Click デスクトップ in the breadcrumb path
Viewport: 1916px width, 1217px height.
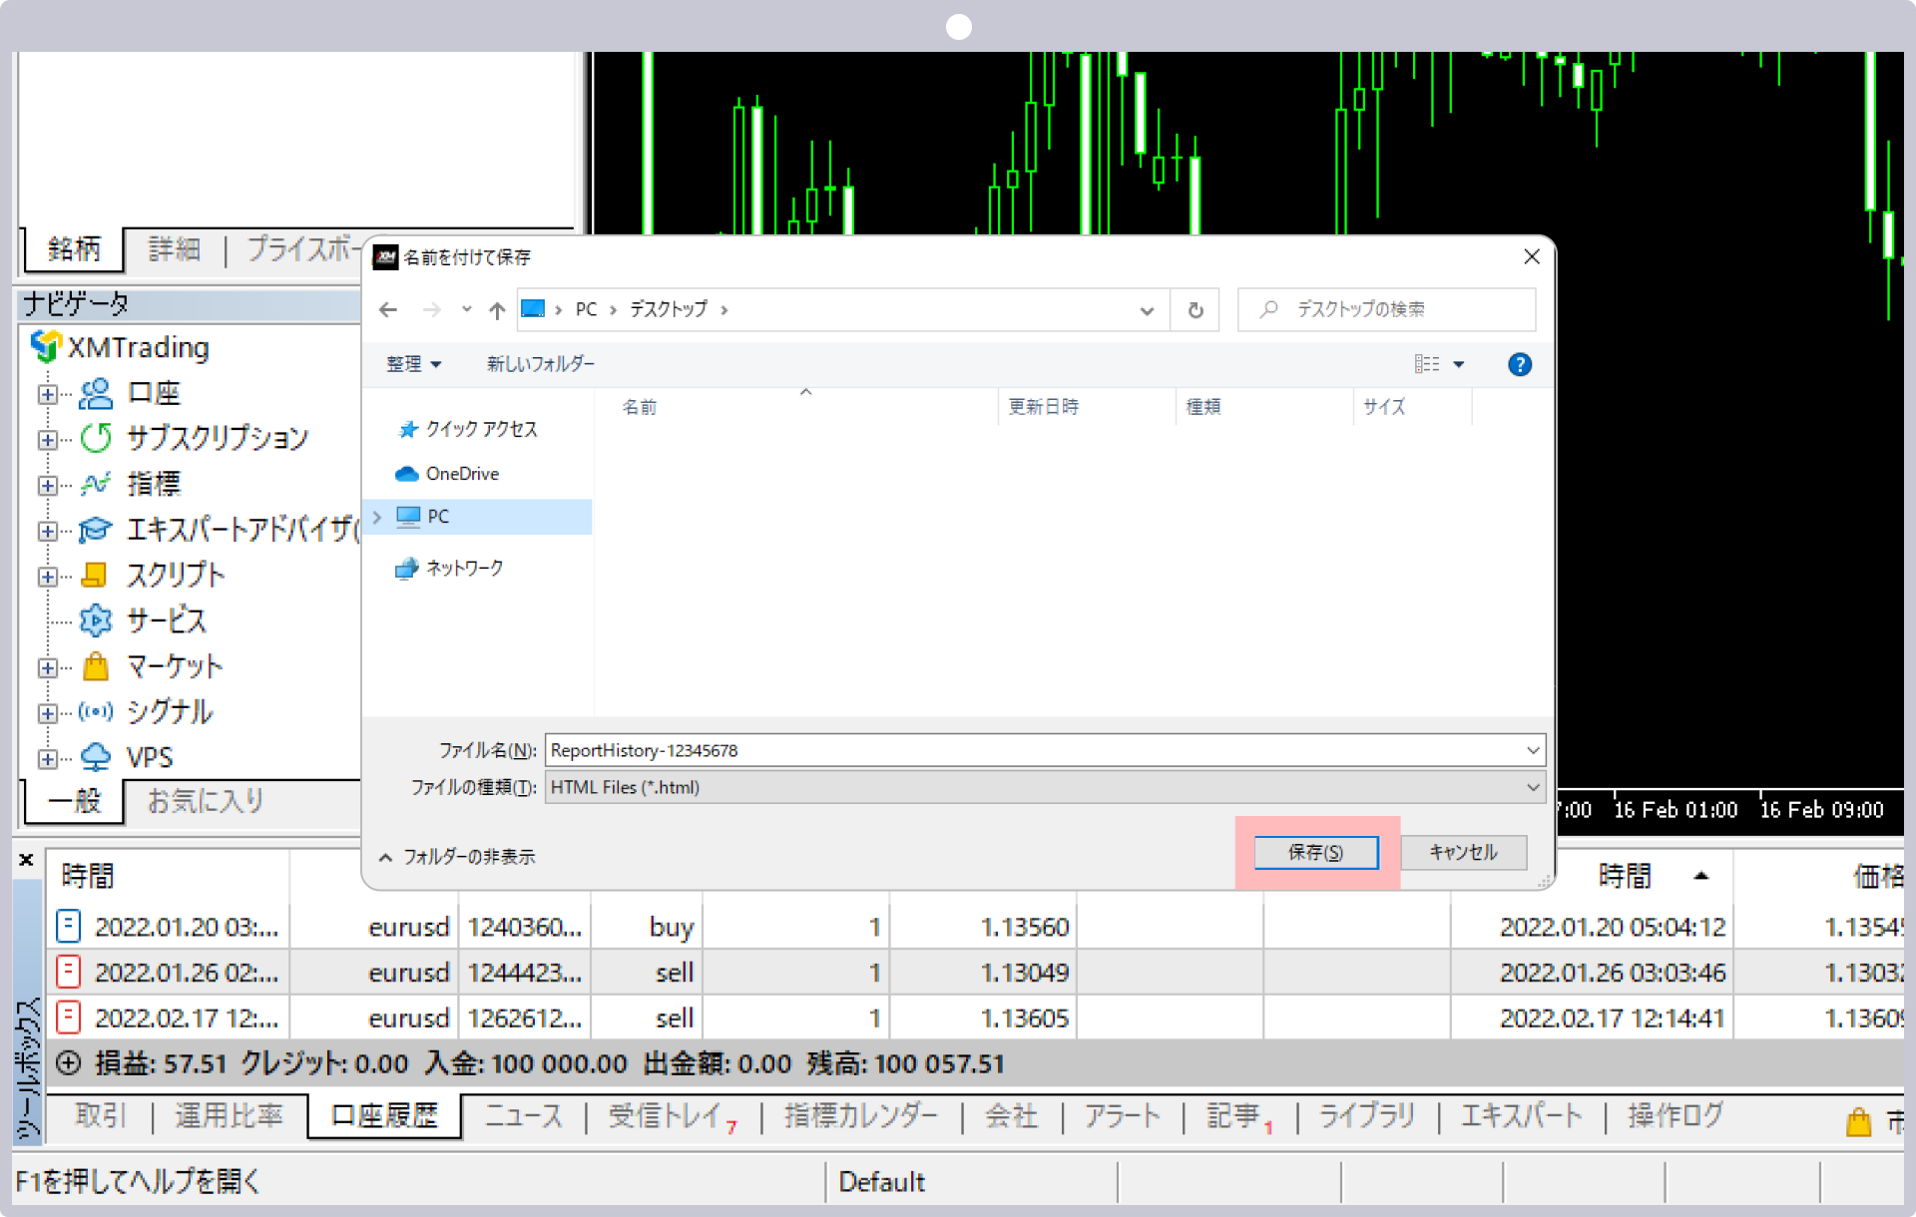pos(668,309)
